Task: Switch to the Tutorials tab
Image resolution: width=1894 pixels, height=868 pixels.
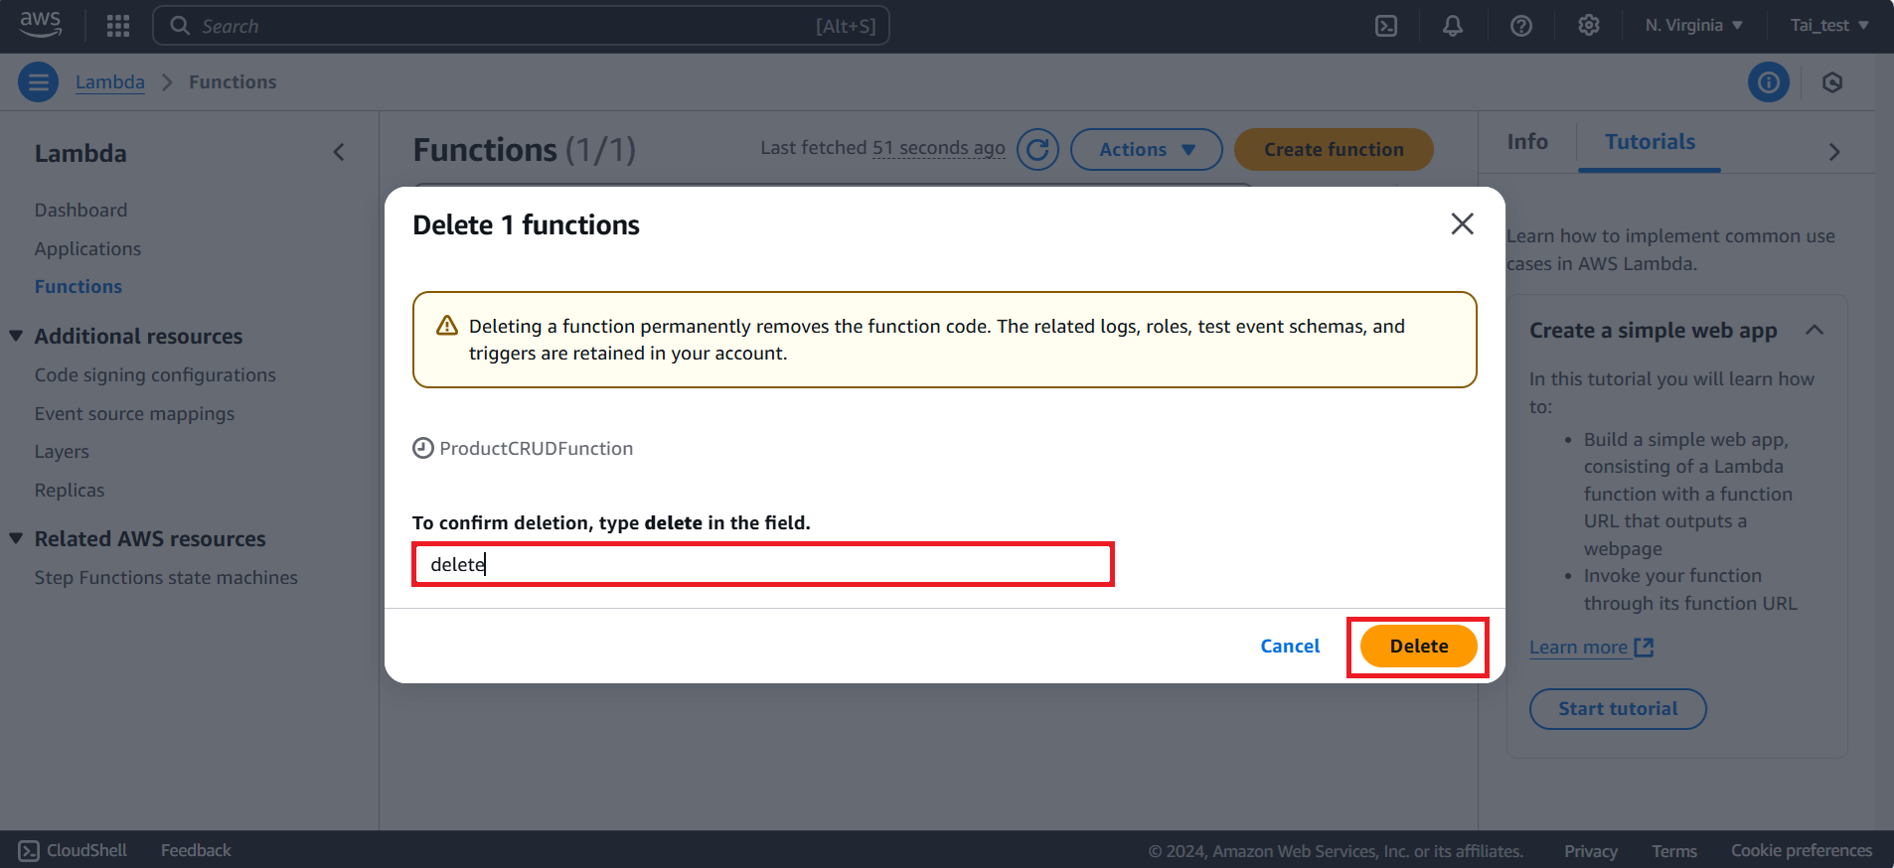Action: point(1650,142)
